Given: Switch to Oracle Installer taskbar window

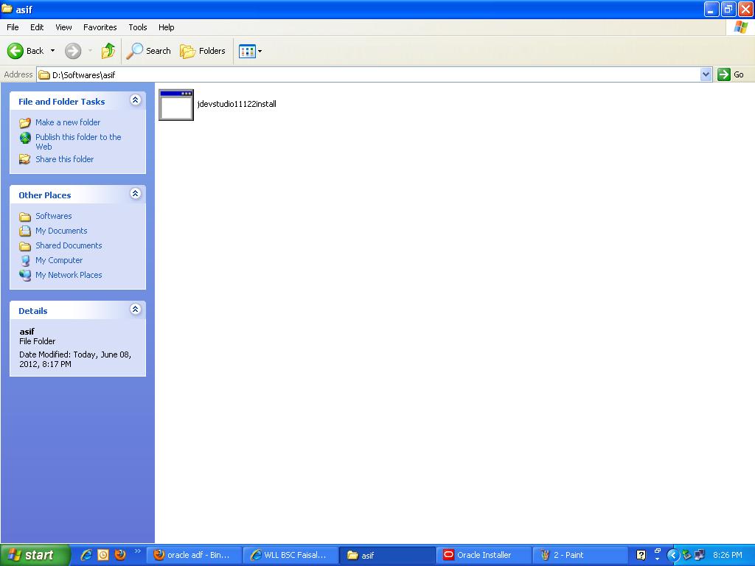Looking at the screenshot, I should (x=484, y=555).
